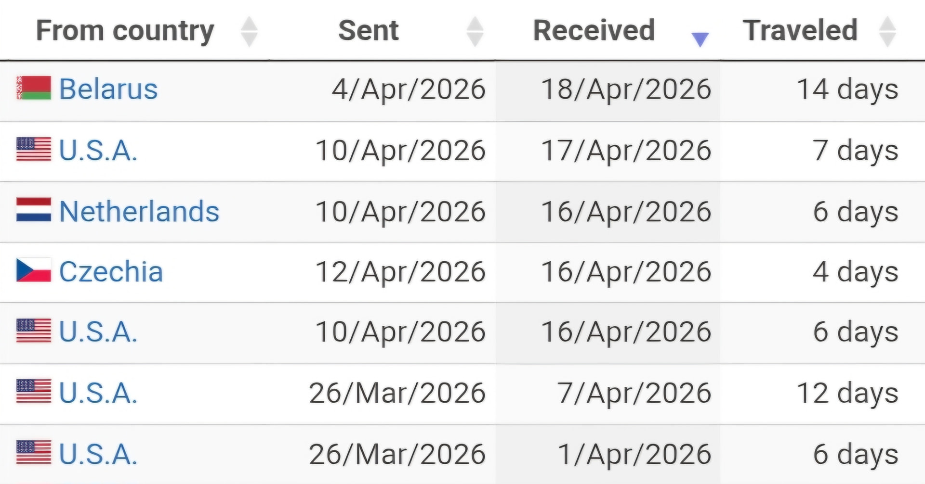Sort table by Sent column header
Viewport: 925px width, 484px height.
pyautogui.click(x=369, y=31)
